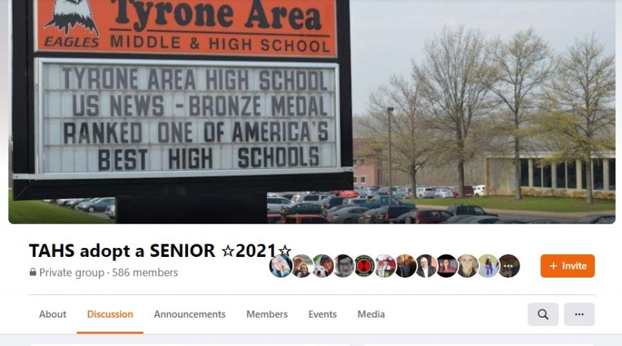Click the member avatar showing a white dog

(323, 266)
